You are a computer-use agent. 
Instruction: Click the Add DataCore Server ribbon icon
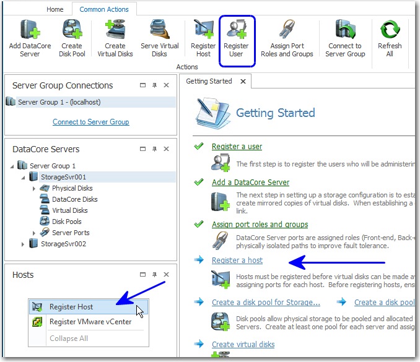click(30, 30)
